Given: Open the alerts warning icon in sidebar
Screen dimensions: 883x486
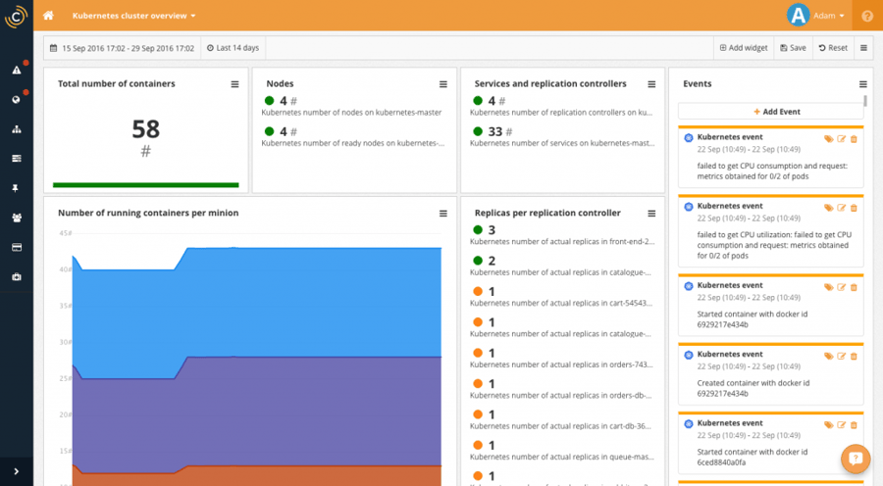Looking at the screenshot, I should [x=17, y=70].
